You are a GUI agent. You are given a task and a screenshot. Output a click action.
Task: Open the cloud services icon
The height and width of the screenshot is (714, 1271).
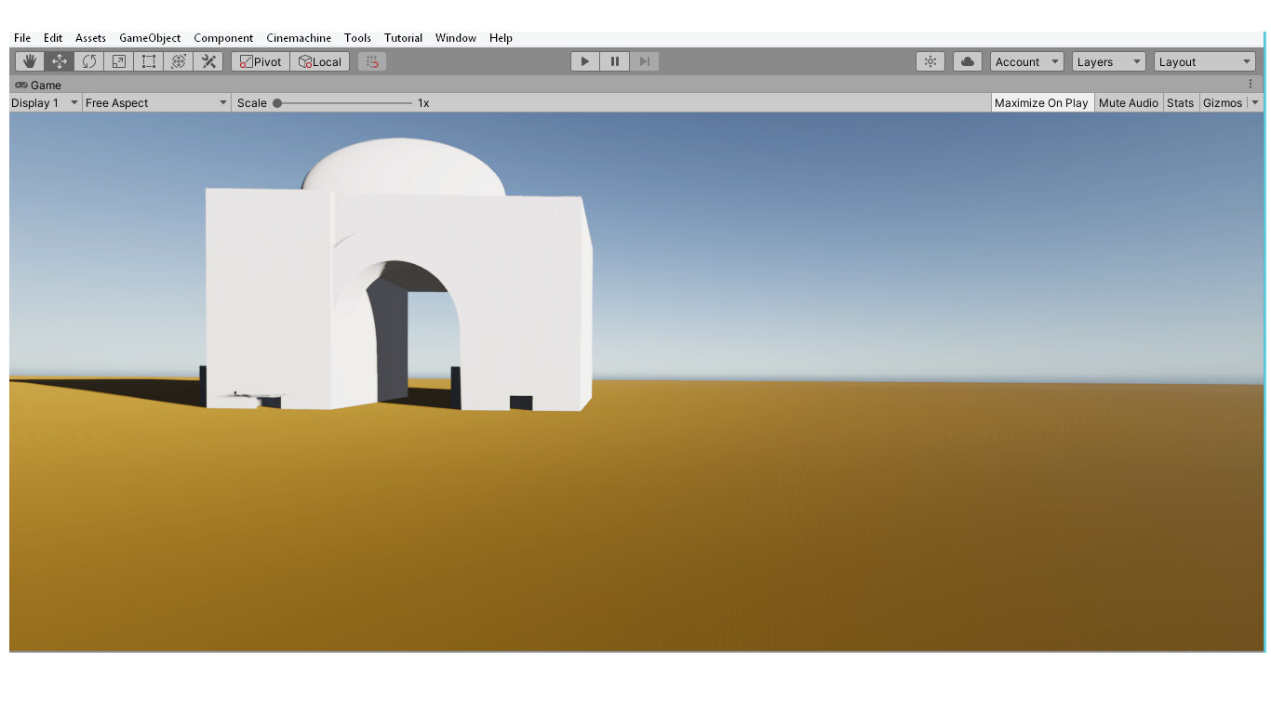point(968,61)
